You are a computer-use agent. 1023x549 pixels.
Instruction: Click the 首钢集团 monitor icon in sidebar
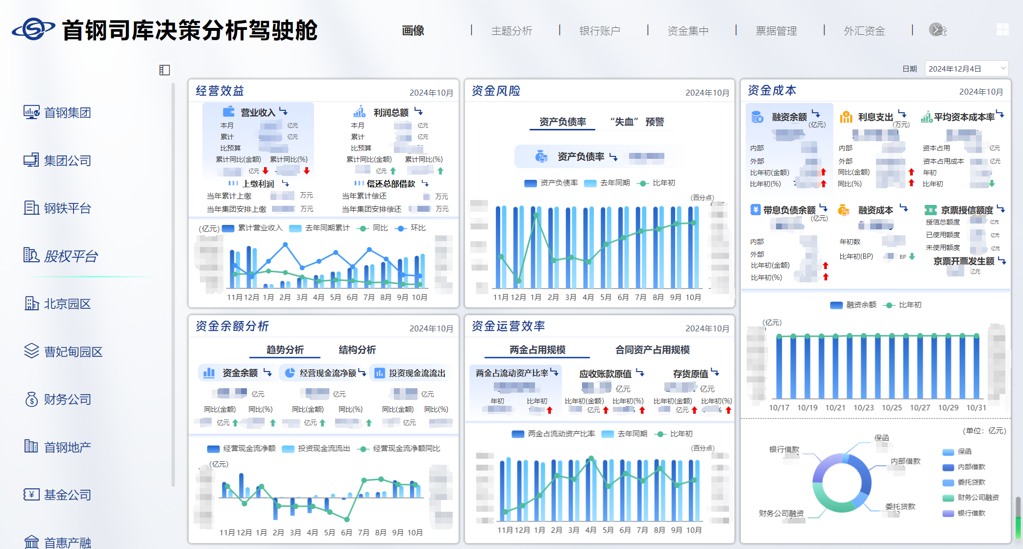click(32, 113)
